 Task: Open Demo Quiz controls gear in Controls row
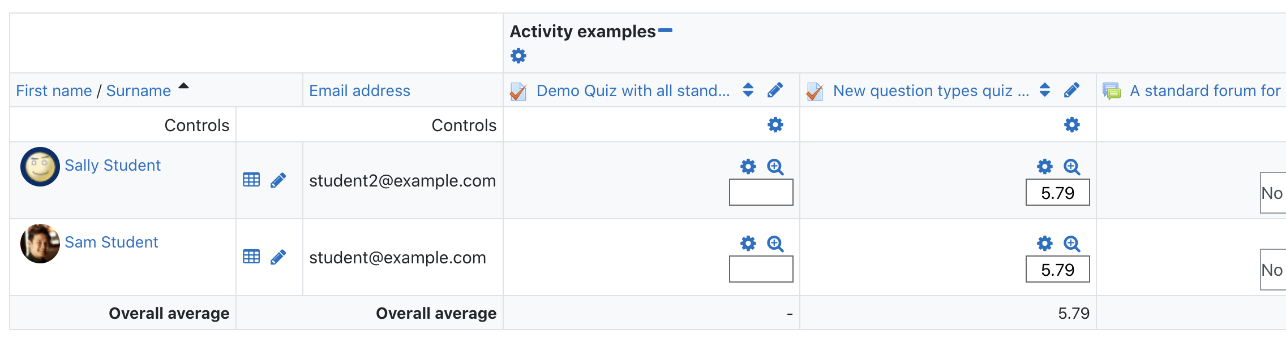point(775,125)
